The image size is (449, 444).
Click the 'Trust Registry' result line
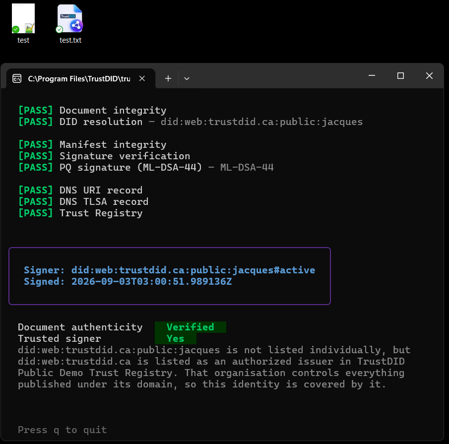pyautogui.click(x=80, y=213)
